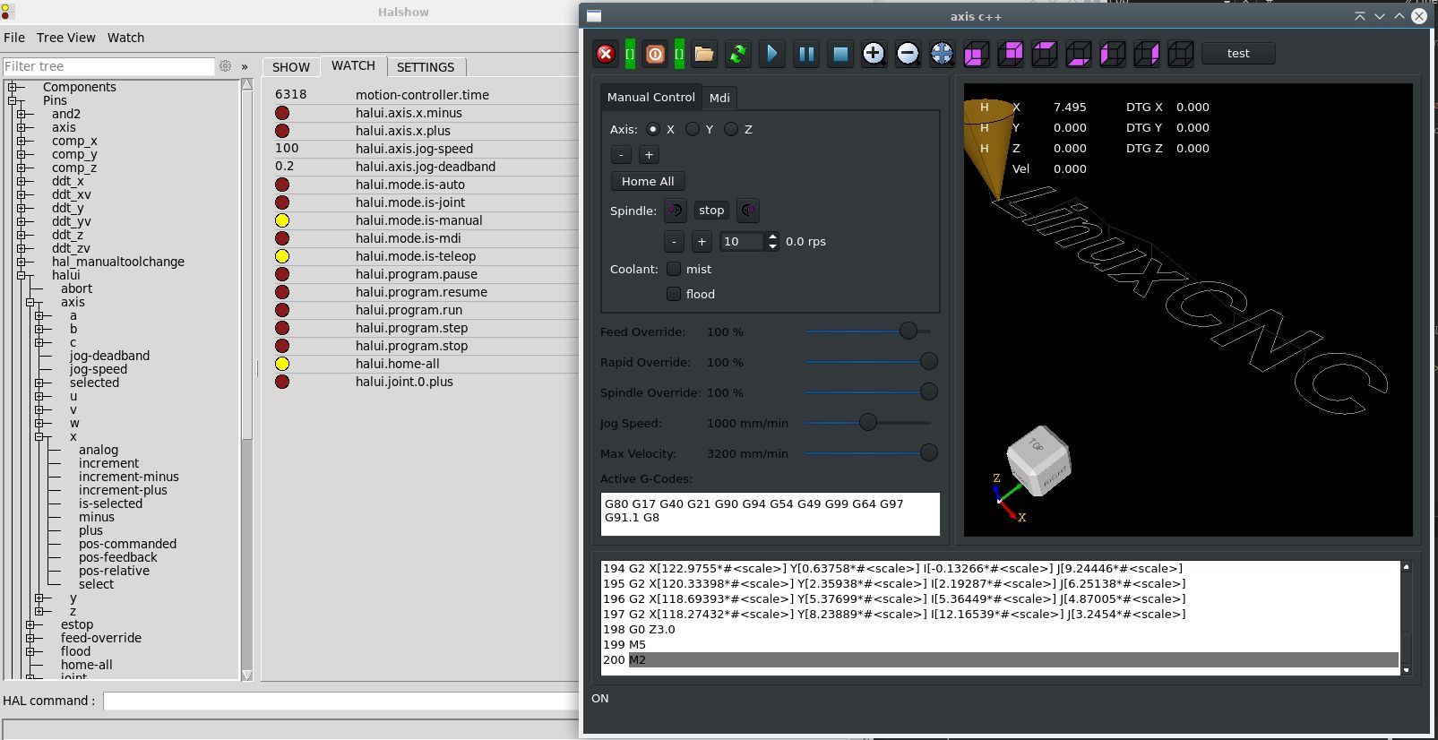This screenshot has width=1438, height=740.
Task: Click the spindle speed value field
Action: click(742, 241)
